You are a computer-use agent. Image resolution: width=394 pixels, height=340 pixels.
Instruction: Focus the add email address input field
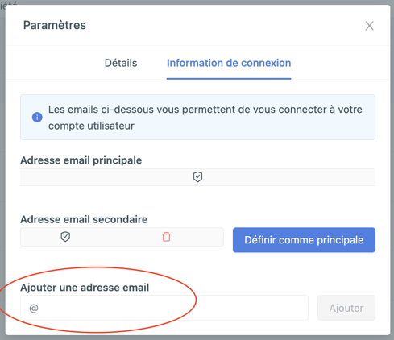tap(164, 308)
